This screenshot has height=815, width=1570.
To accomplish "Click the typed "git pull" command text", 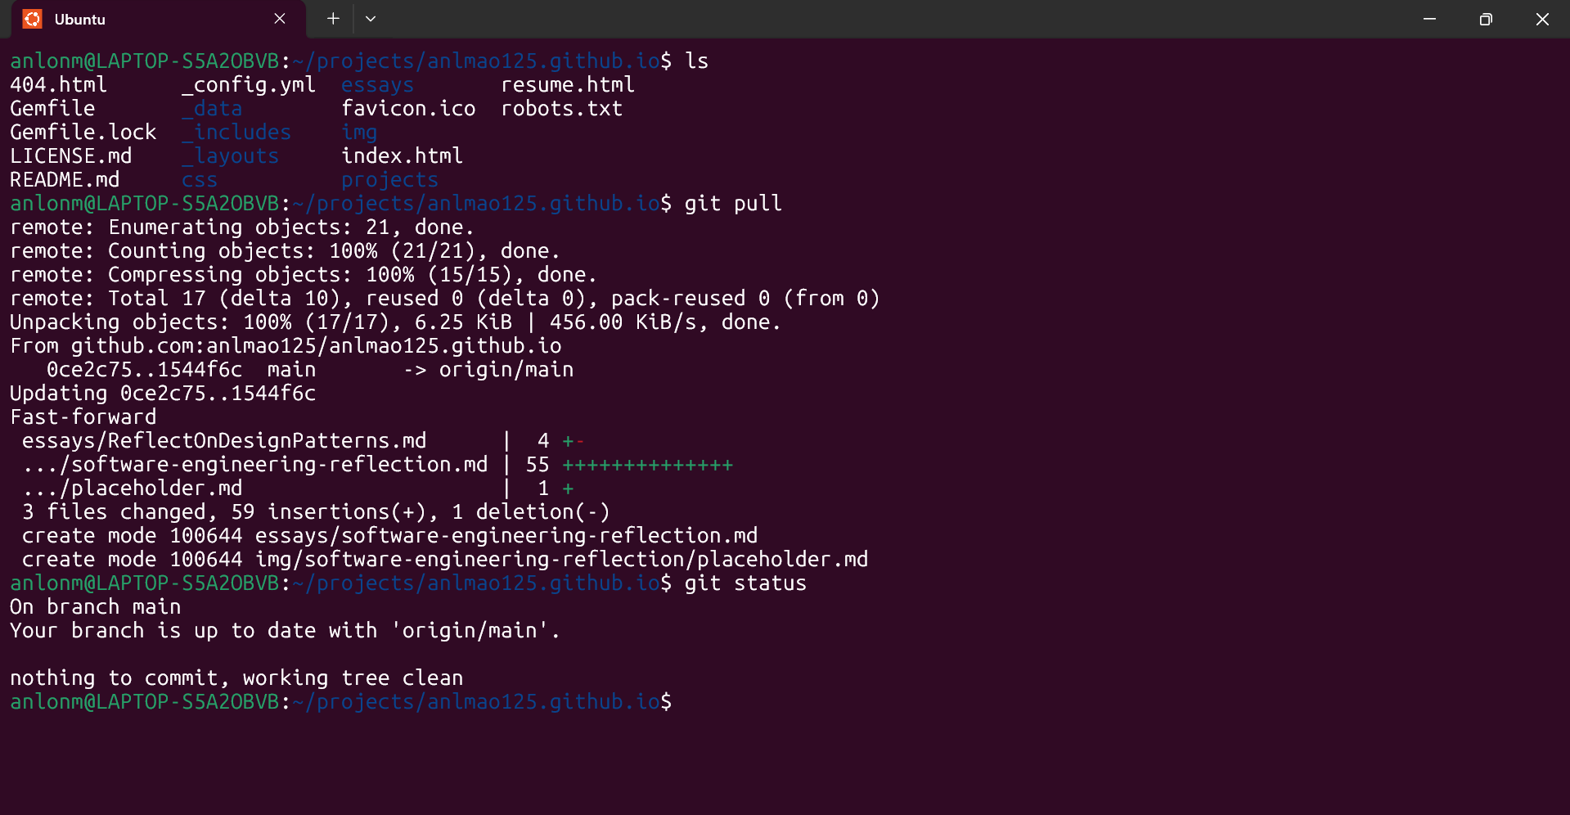I will 733,204.
